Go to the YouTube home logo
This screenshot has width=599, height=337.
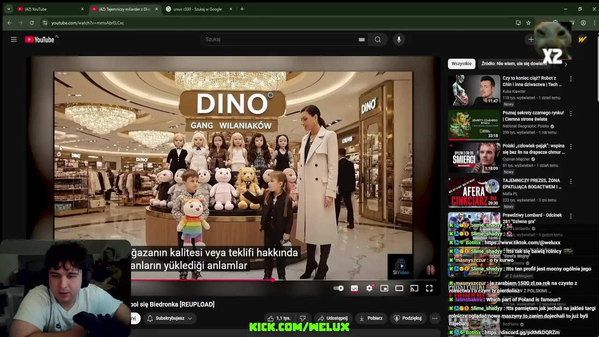click(x=40, y=40)
